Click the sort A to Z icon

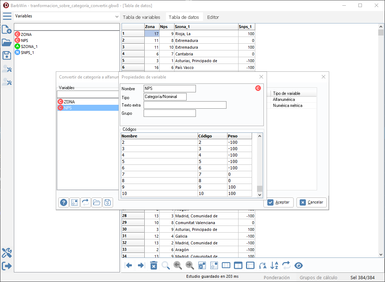click(274, 265)
